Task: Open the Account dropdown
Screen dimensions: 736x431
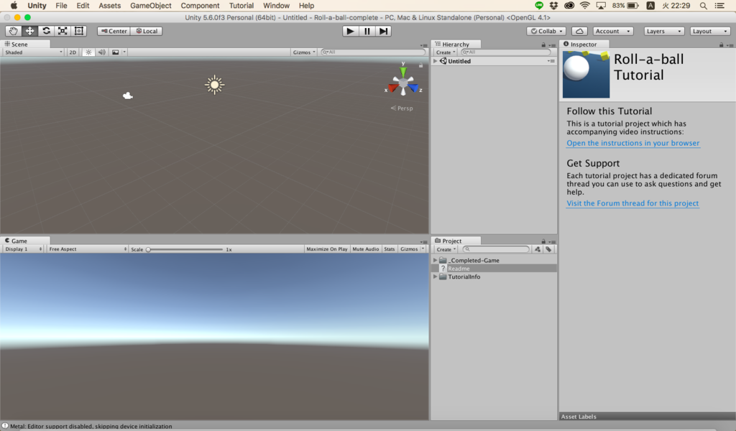Action: [x=612, y=31]
